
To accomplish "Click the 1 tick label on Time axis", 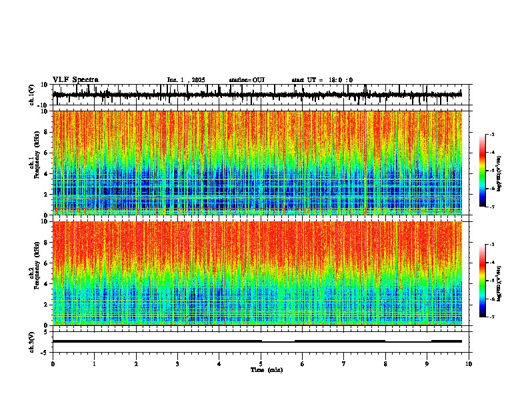I will 94,364.
